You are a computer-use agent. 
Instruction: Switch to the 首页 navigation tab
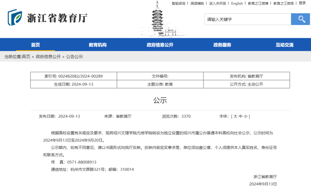(x=35, y=44)
